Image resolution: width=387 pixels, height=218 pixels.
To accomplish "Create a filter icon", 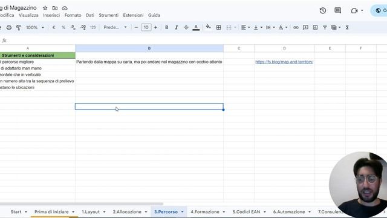I will click(325, 27).
